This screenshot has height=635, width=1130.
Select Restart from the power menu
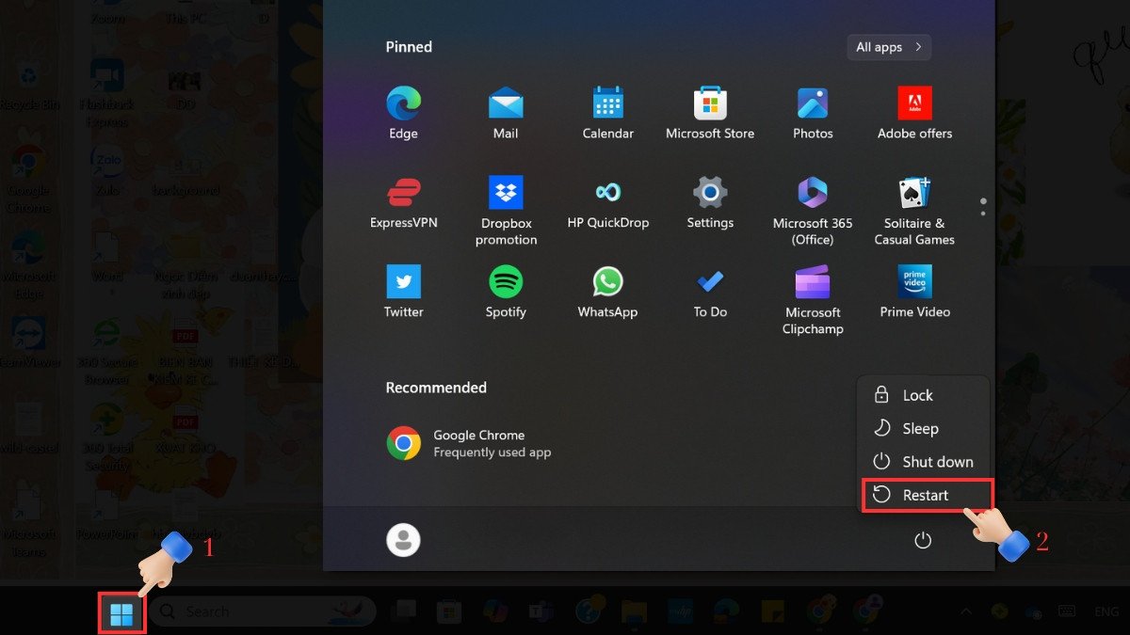pos(925,495)
